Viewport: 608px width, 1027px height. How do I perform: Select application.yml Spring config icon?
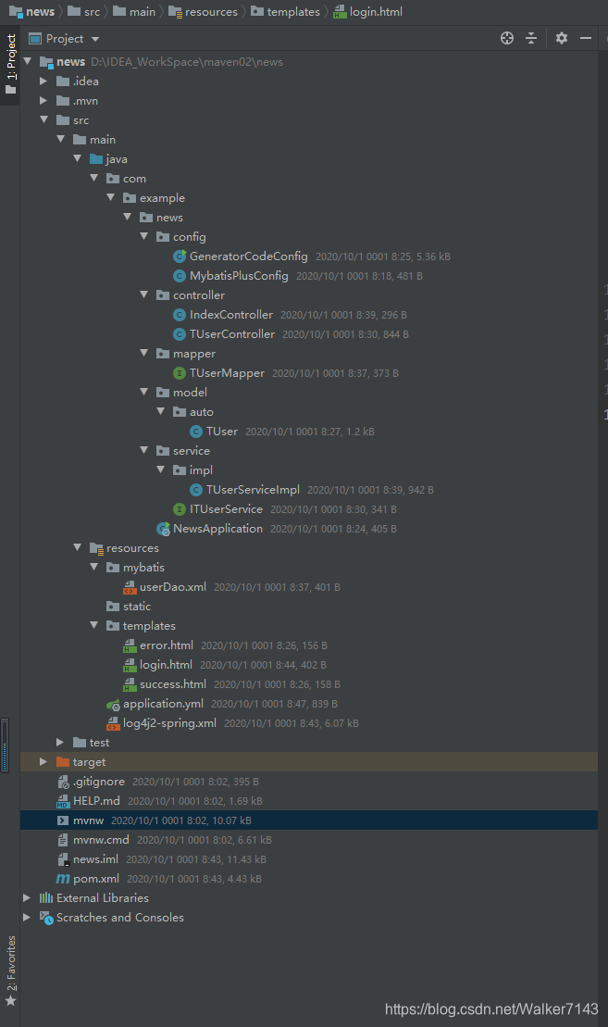(x=113, y=704)
